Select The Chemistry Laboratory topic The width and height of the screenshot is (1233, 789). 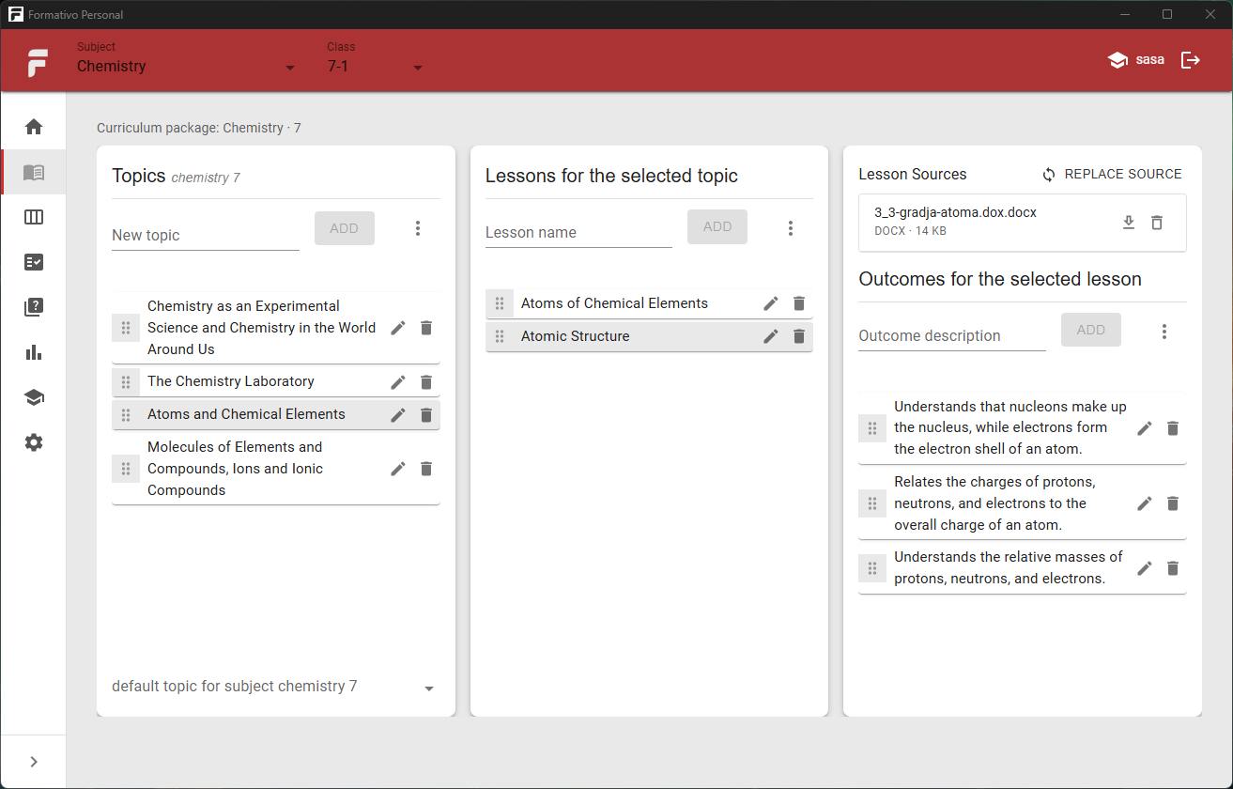[x=276, y=382]
